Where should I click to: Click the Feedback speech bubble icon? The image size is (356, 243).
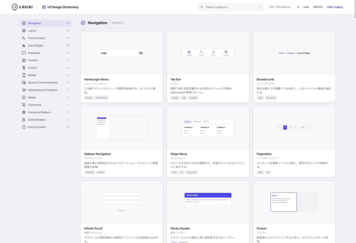(x=24, y=53)
